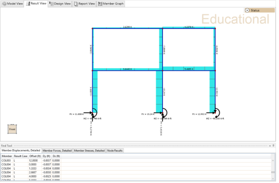
Task: Sort by the Dy (ft) column header
Action: pos(47,156)
